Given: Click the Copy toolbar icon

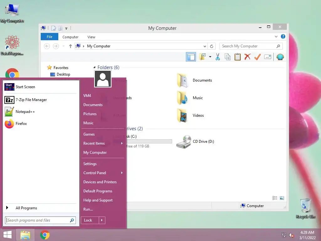Looking at the screenshot, I should pyautogui.click(x=228, y=57).
